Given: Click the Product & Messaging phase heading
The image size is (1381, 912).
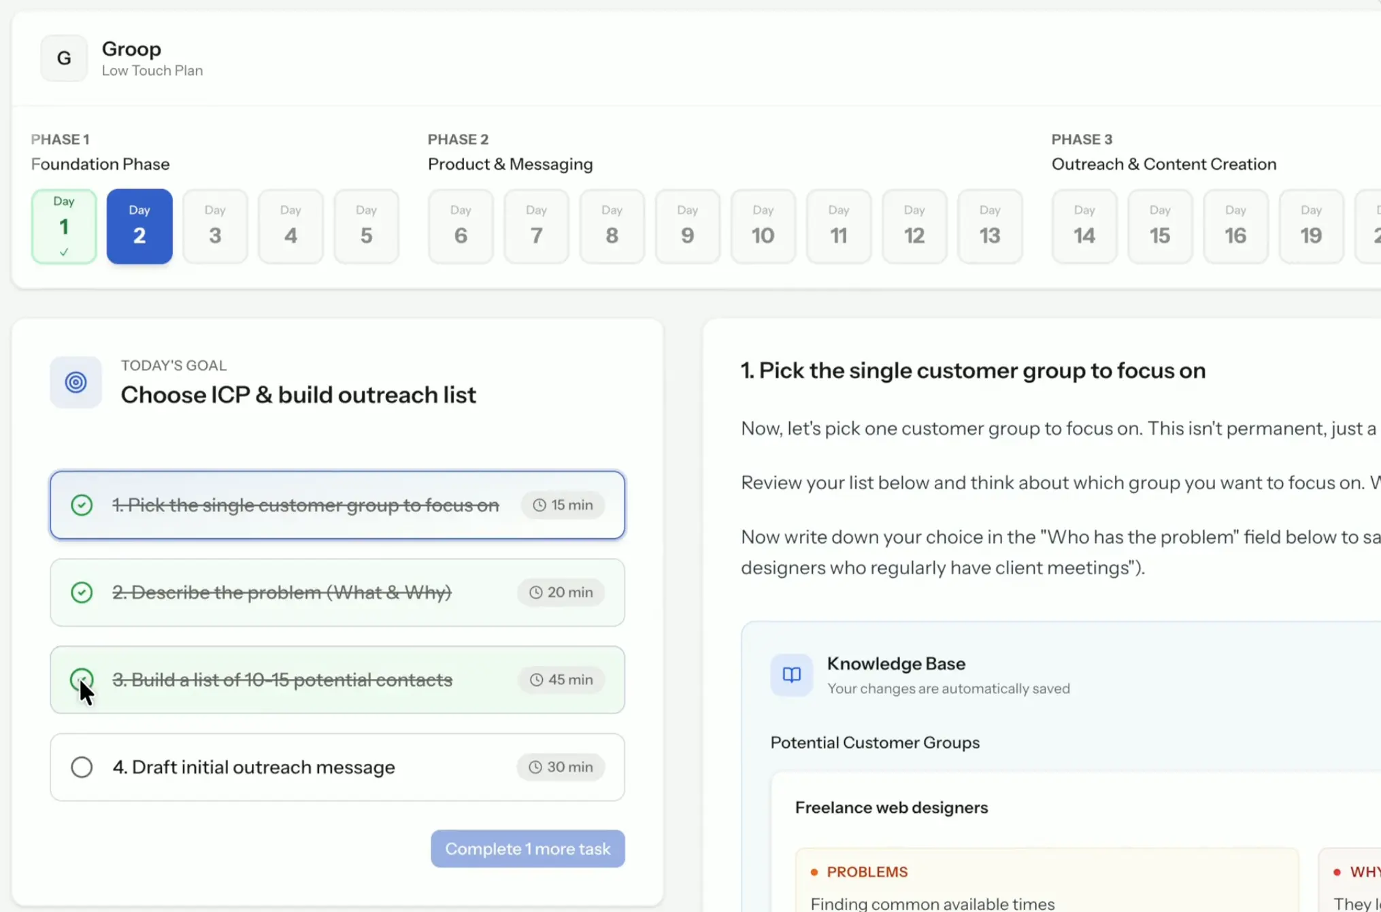Looking at the screenshot, I should 510,164.
